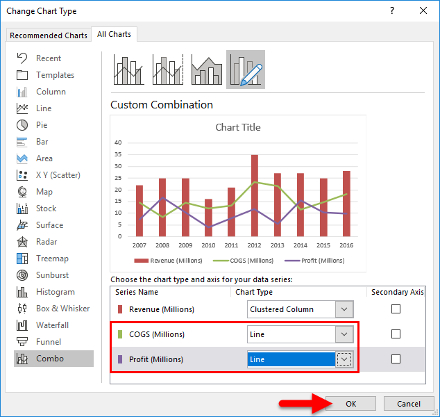Click the purple Profit series swatch
440x417 pixels.
point(120,359)
